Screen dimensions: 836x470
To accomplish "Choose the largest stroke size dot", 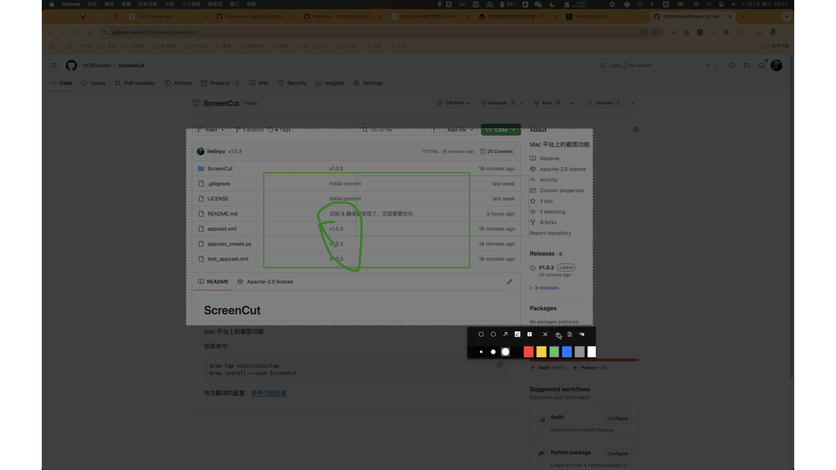I will point(505,352).
